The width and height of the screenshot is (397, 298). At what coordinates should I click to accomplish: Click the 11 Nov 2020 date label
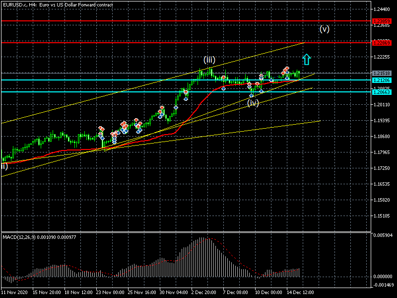14,293
